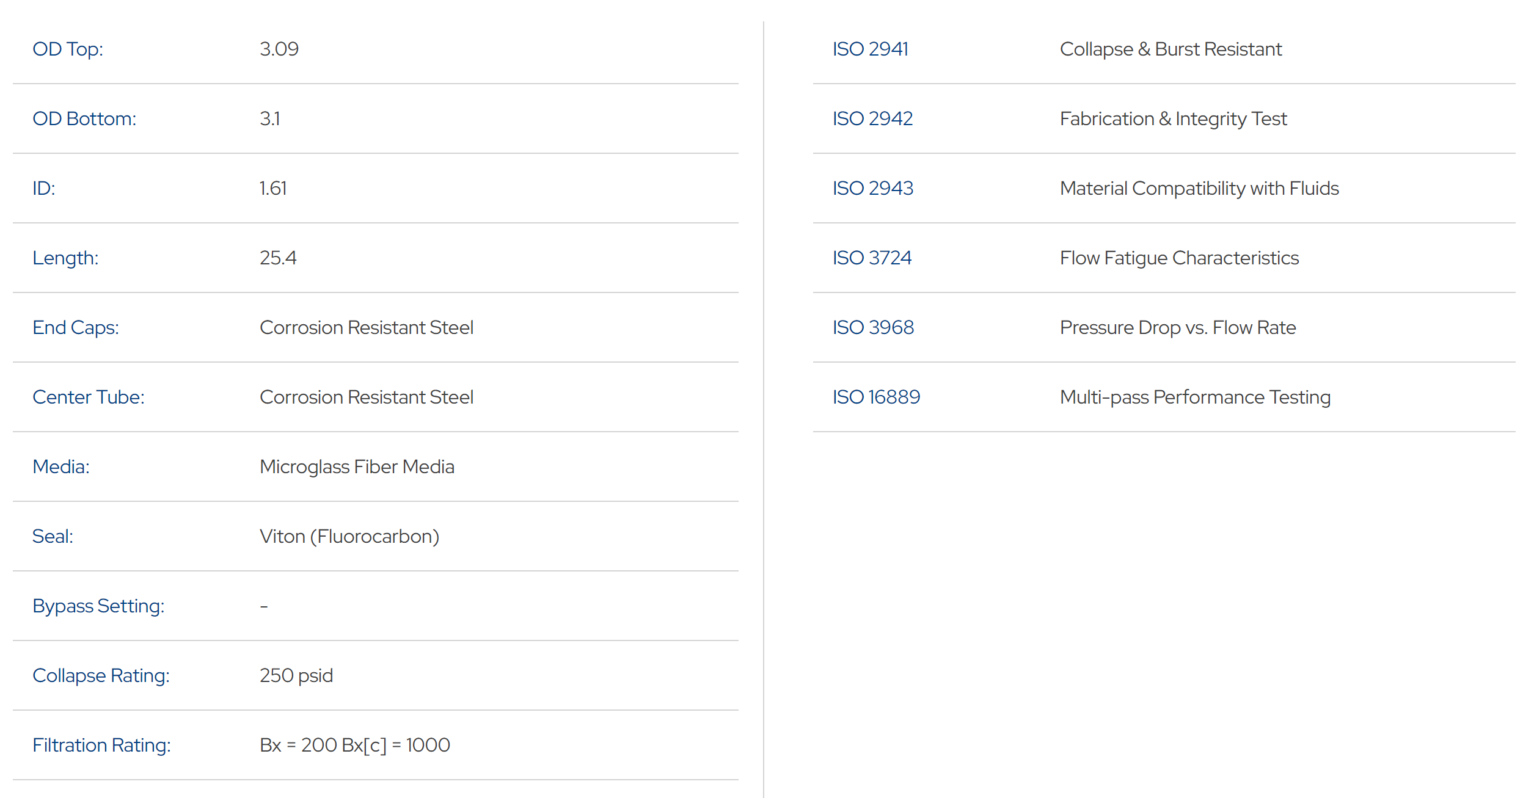1534x798 pixels.
Task: Click the Bypass Setting label
Action: pos(98,606)
